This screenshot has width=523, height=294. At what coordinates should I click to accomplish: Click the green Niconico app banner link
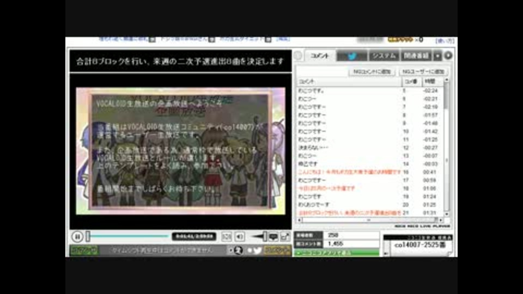(336, 253)
